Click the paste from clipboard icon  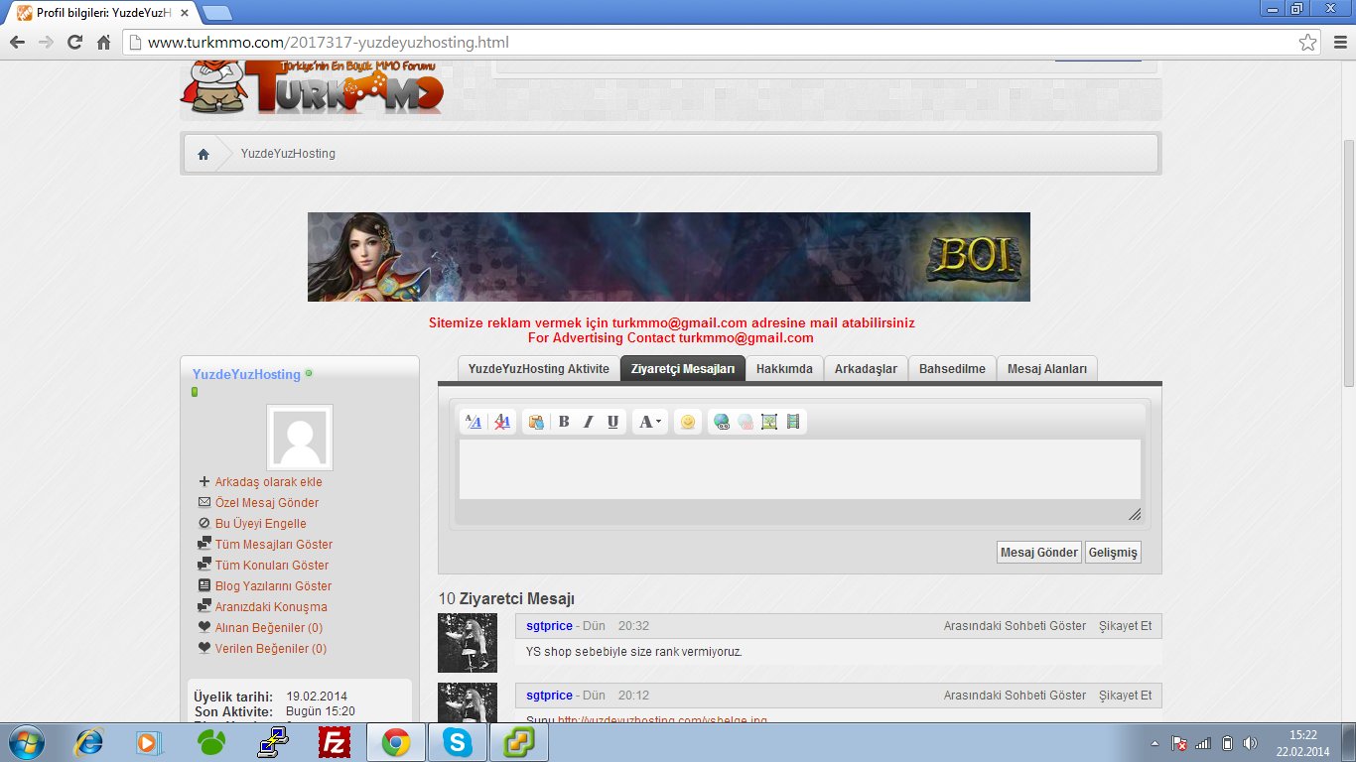coord(536,422)
